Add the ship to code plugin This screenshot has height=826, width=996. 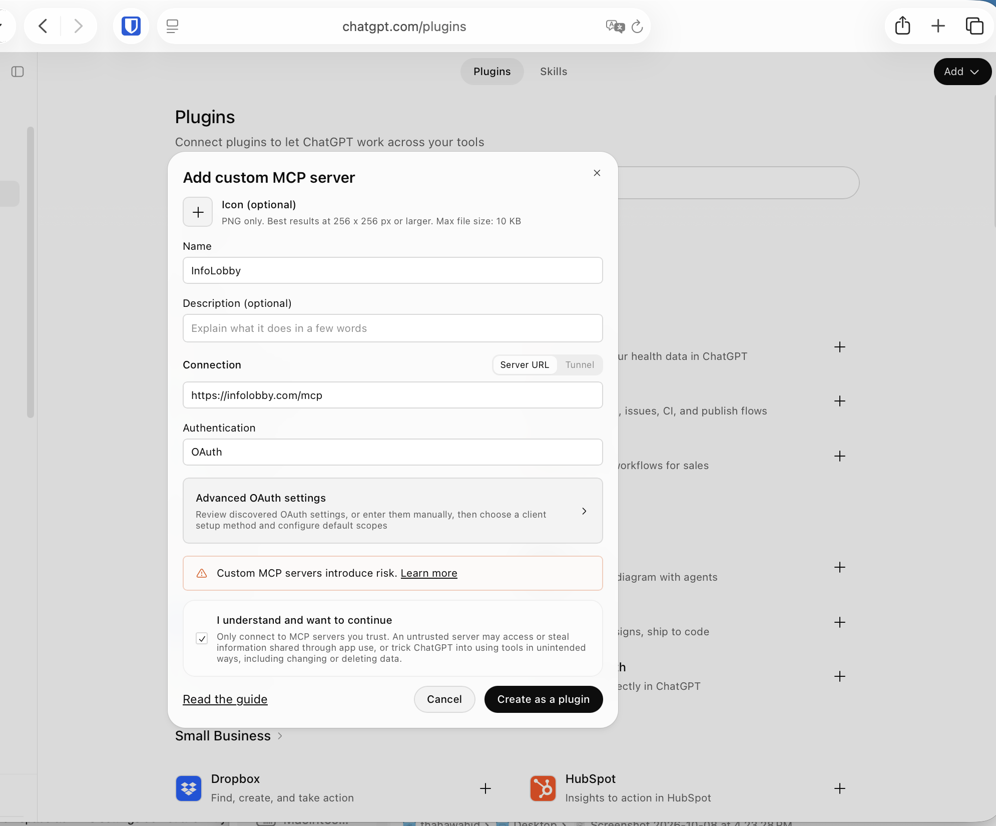coord(839,622)
